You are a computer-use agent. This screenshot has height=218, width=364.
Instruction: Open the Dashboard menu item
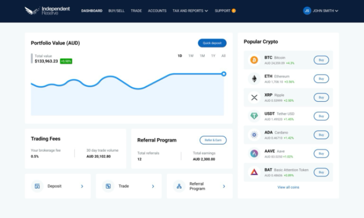click(x=92, y=11)
